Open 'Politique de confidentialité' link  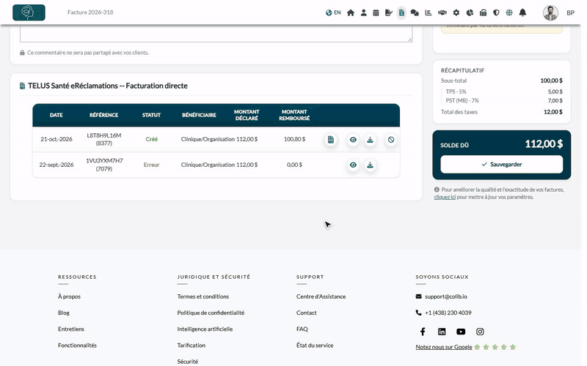tap(211, 313)
